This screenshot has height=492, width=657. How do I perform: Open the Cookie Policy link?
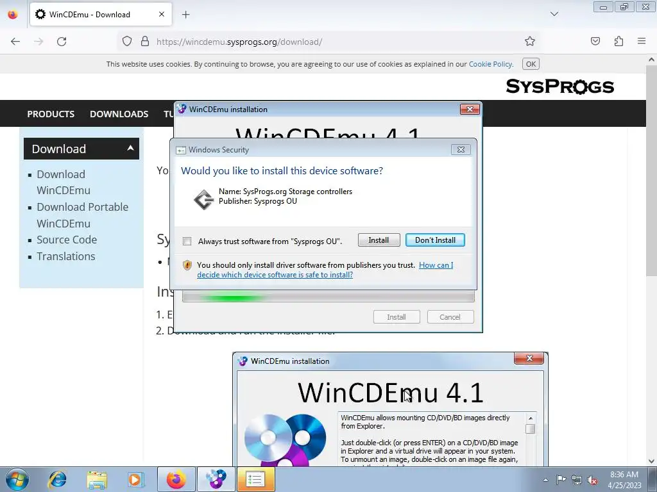pos(490,64)
